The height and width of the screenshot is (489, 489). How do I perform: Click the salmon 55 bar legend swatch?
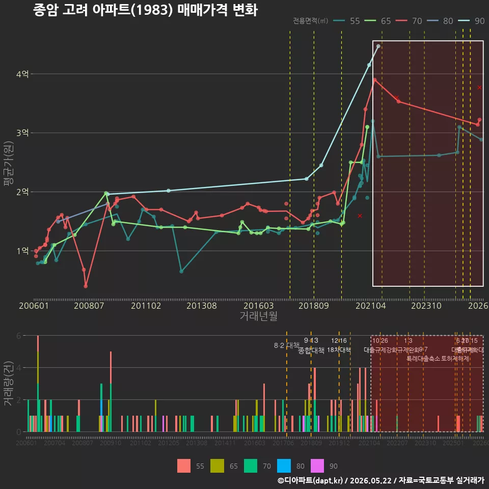pos(184,466)
